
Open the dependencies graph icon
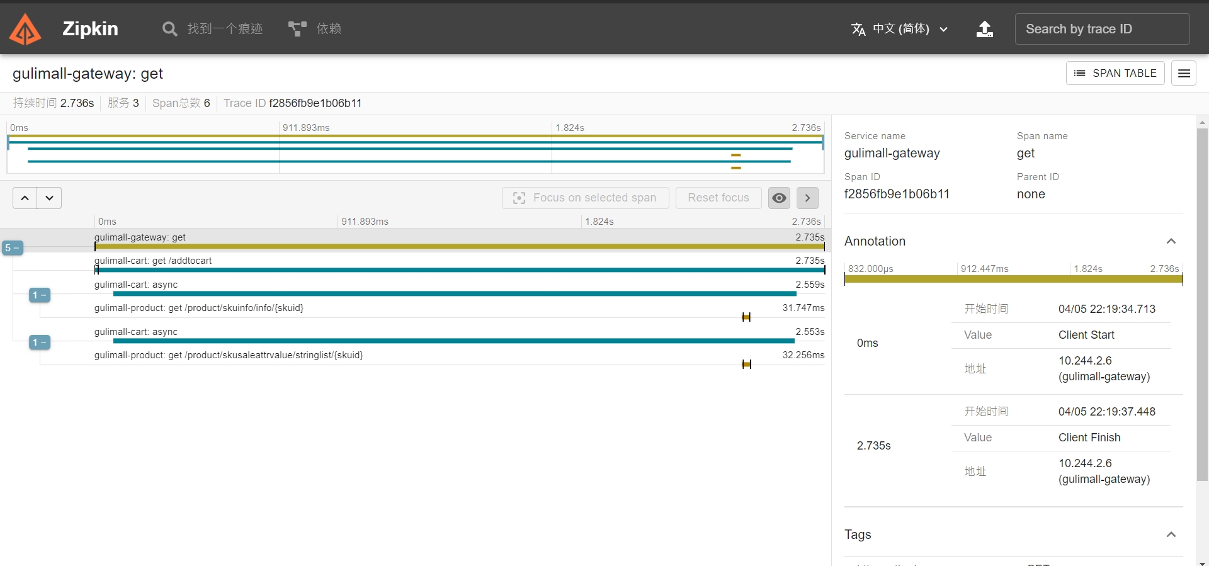(x=297, y=29)
